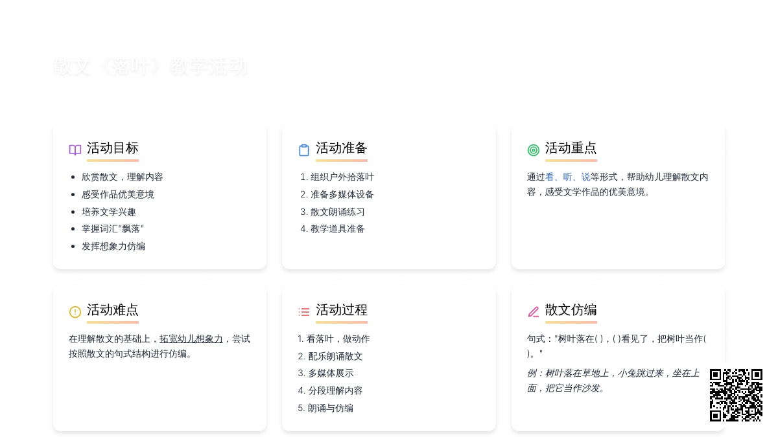Viewport: 778px width, 437px height.
Task: Click the target icon beside 活动重点
Action: pos(534,150)
